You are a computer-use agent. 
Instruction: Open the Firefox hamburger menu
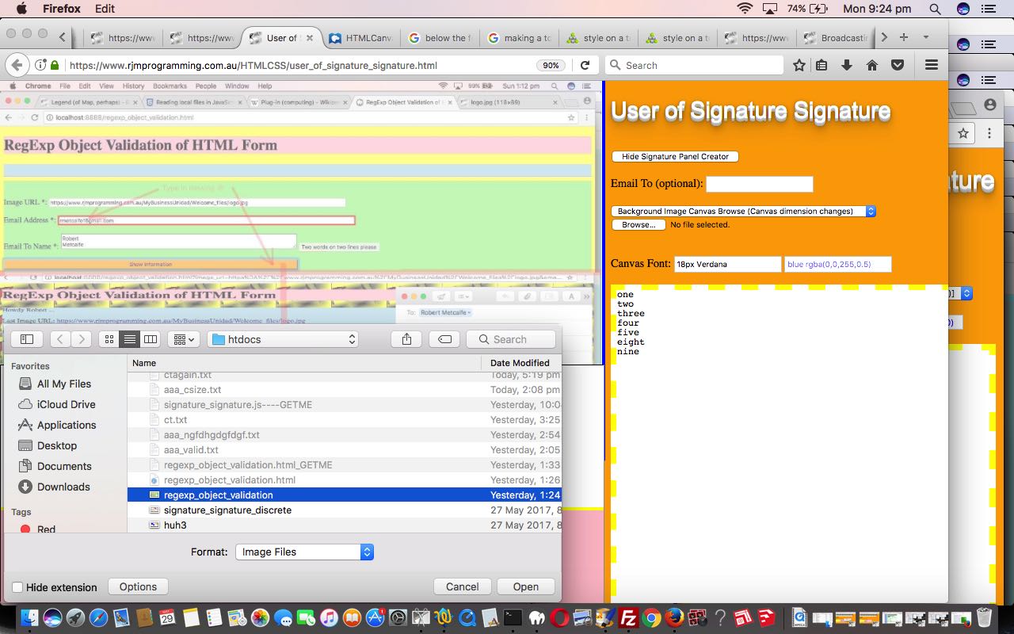click(932, 65)
